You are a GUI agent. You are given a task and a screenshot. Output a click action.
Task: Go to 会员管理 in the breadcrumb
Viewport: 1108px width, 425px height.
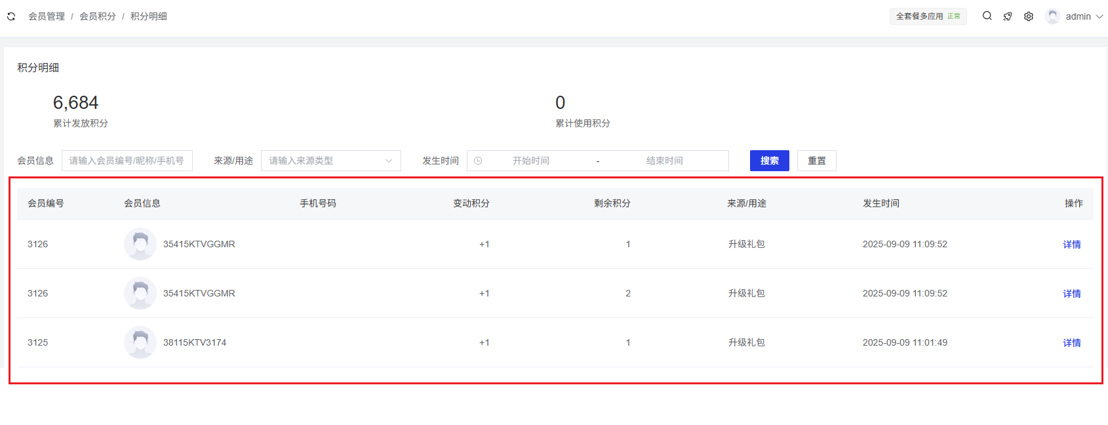47,16
